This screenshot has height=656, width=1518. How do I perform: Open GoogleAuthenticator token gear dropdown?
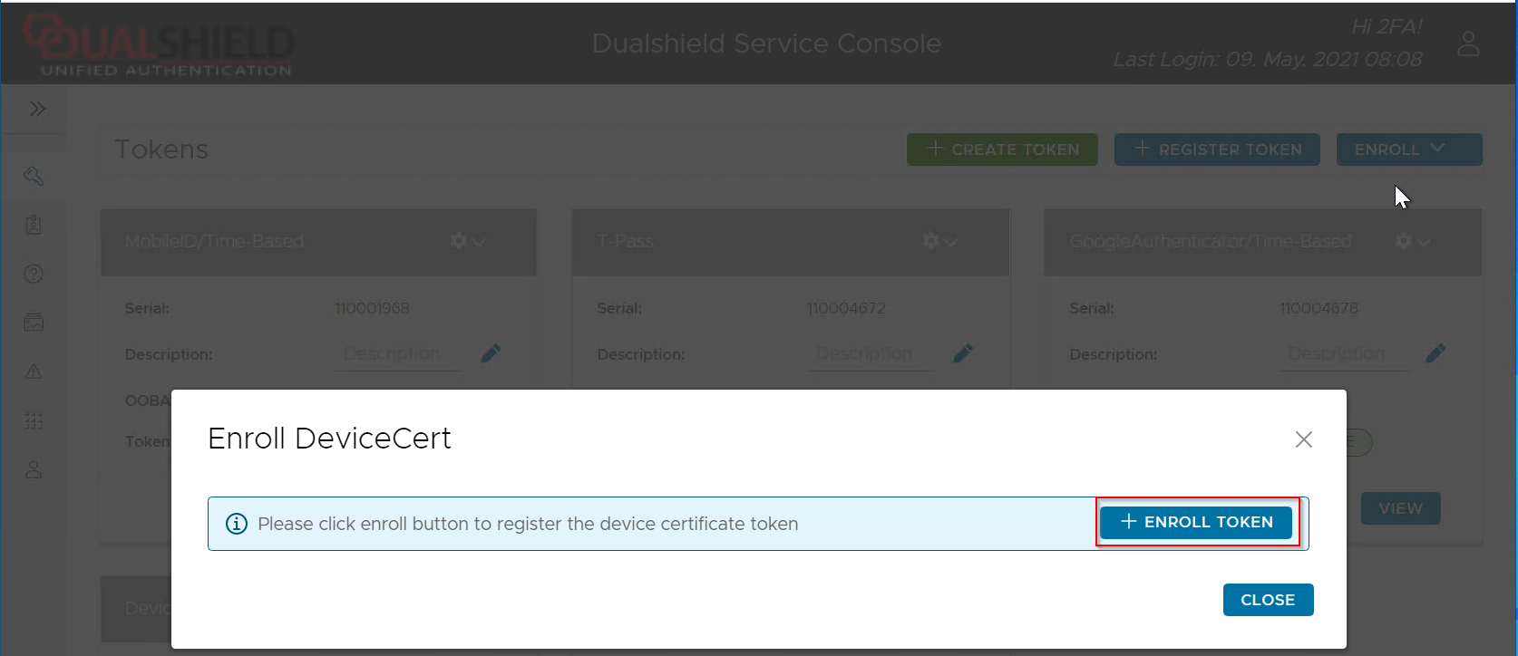1412,241
